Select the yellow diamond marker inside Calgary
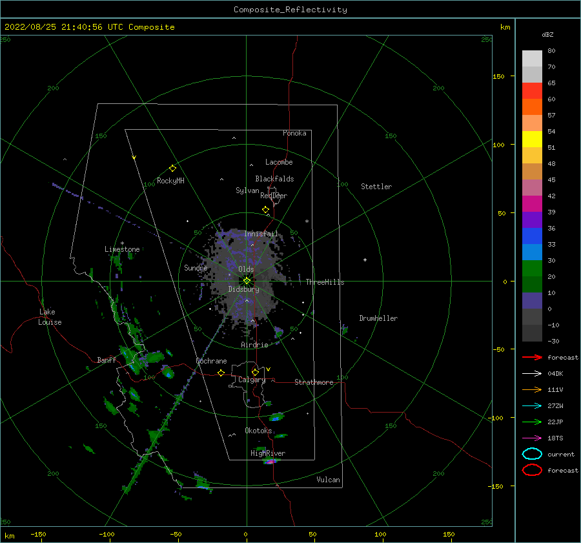 [255, 372]
